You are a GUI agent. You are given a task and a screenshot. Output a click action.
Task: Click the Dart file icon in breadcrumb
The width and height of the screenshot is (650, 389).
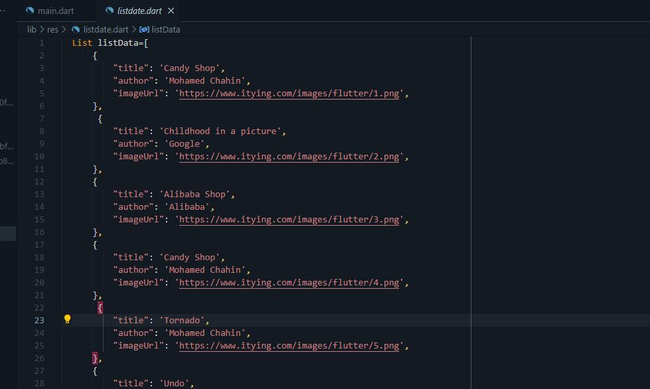tap(76, 29)
